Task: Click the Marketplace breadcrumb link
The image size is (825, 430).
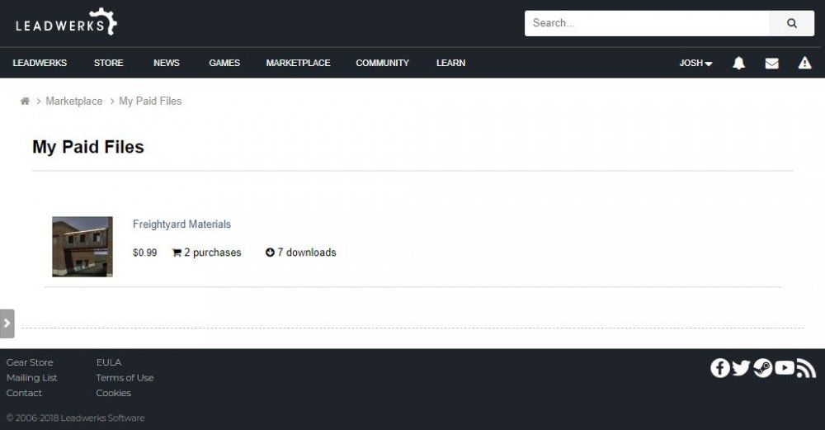Action: (74, 101)
